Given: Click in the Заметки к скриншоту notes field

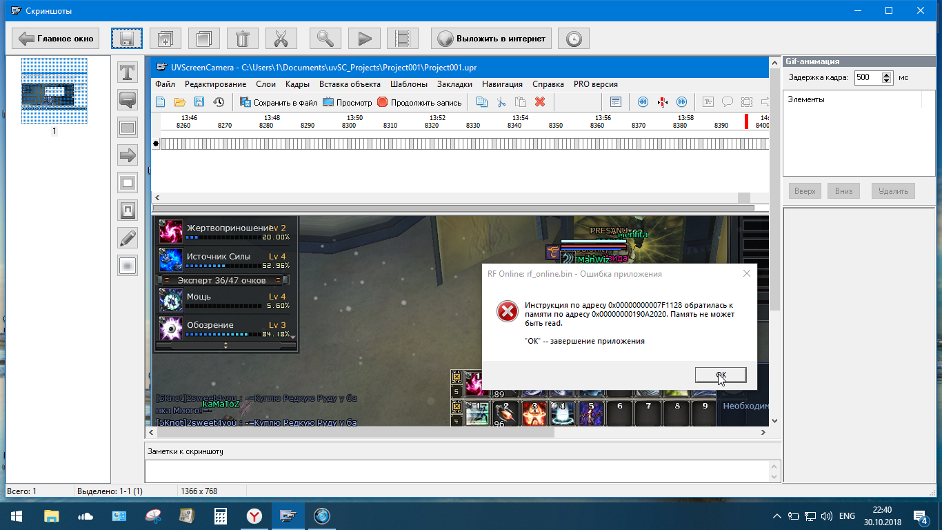Looking at the screenshot, I should coord(456,471).
